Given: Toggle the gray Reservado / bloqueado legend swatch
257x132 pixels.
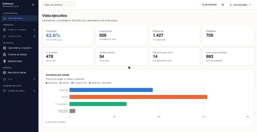Looking at the screenshot, I should pos(90,83).
